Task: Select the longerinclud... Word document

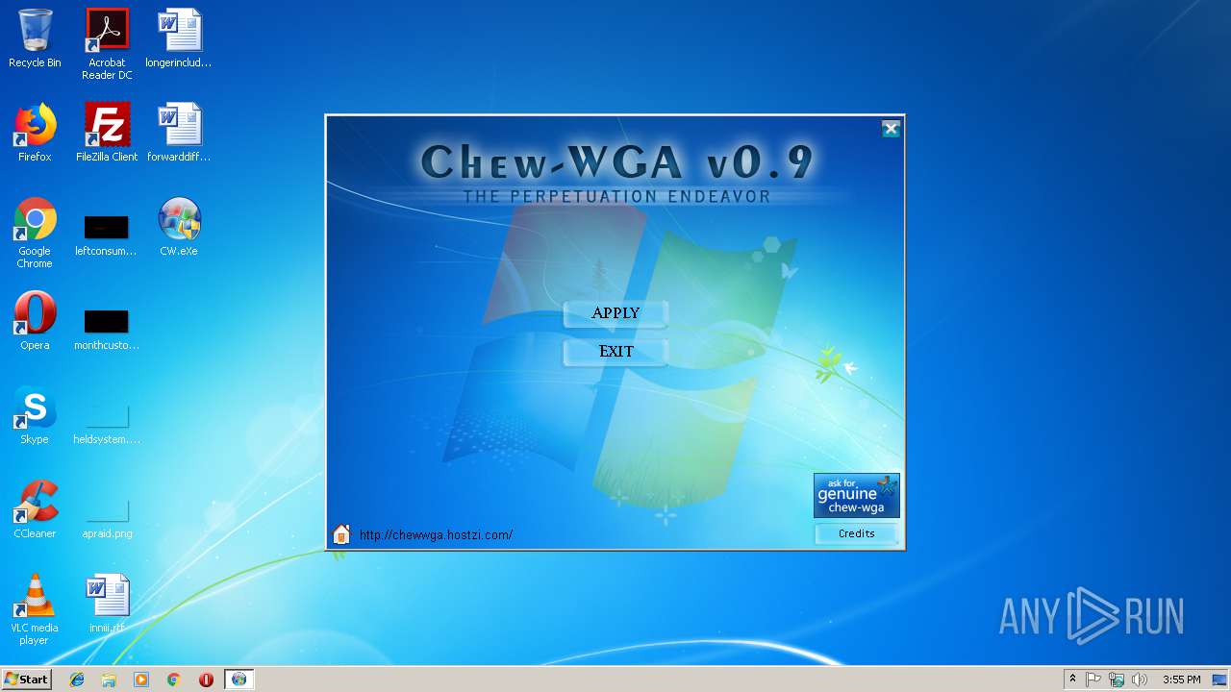Action: coord(179,38)
